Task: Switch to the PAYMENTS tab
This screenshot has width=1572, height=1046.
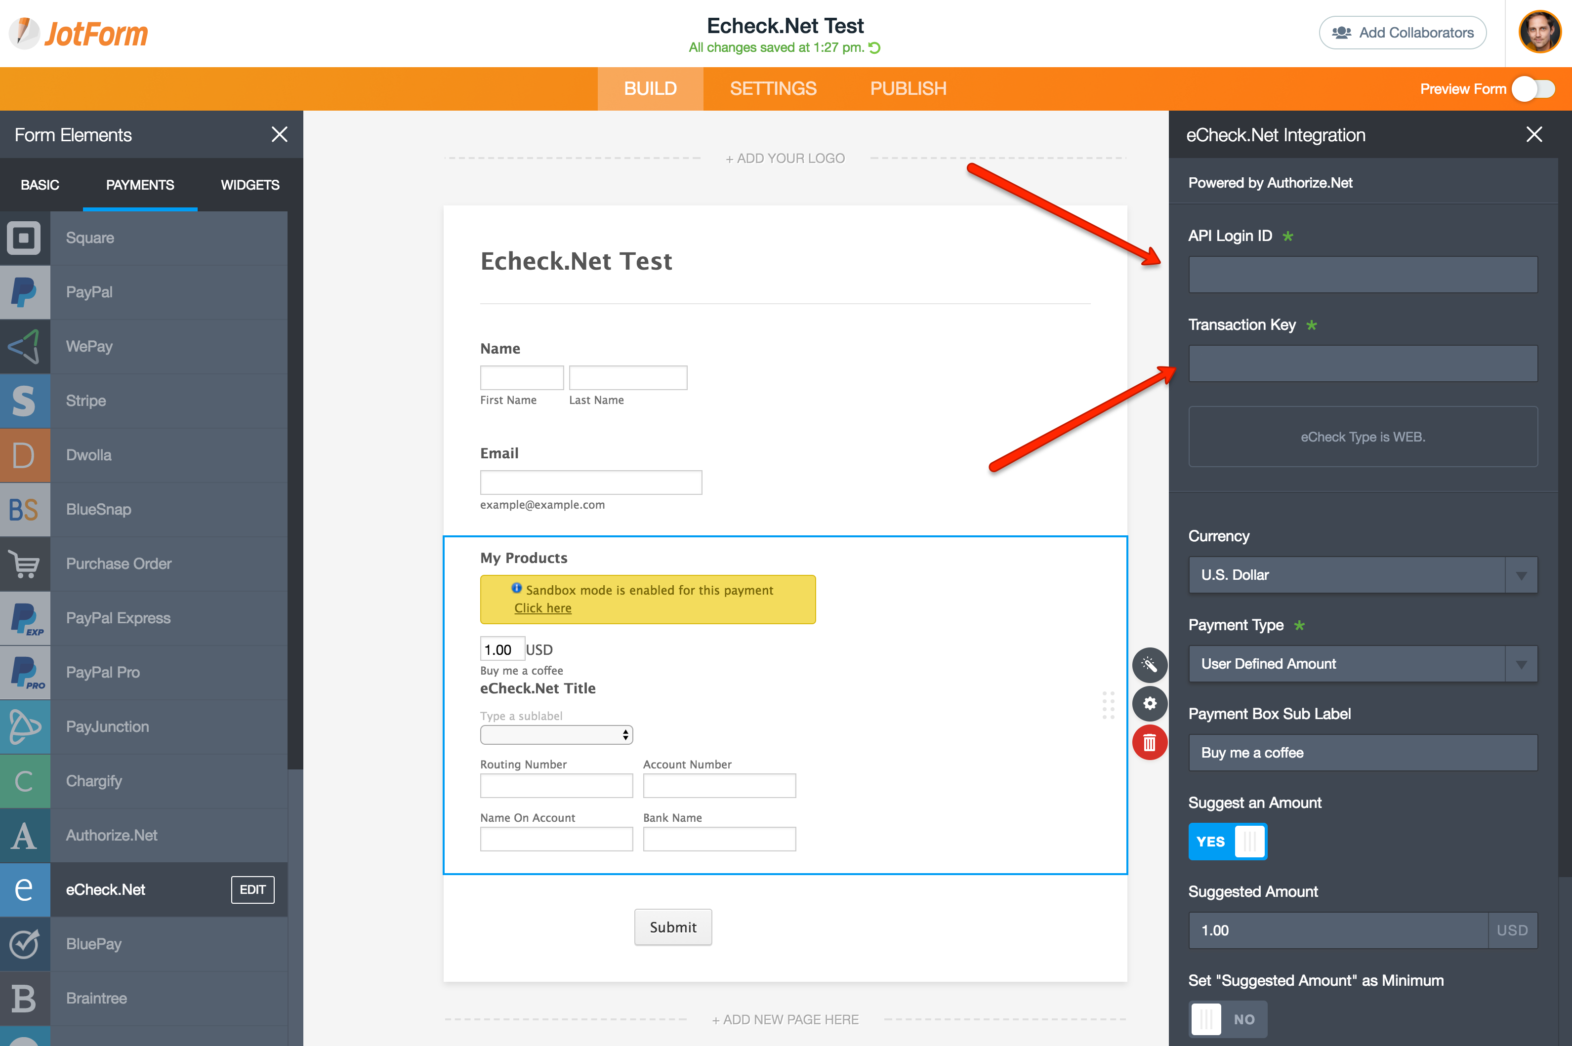Action: [x=140, y=185]
